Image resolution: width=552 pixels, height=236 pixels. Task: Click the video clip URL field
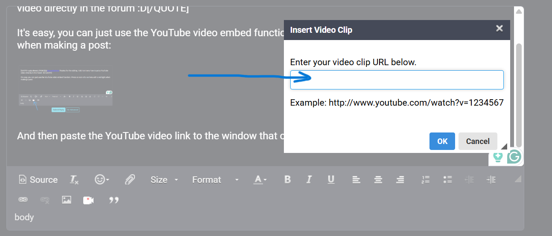coord(397,80)
